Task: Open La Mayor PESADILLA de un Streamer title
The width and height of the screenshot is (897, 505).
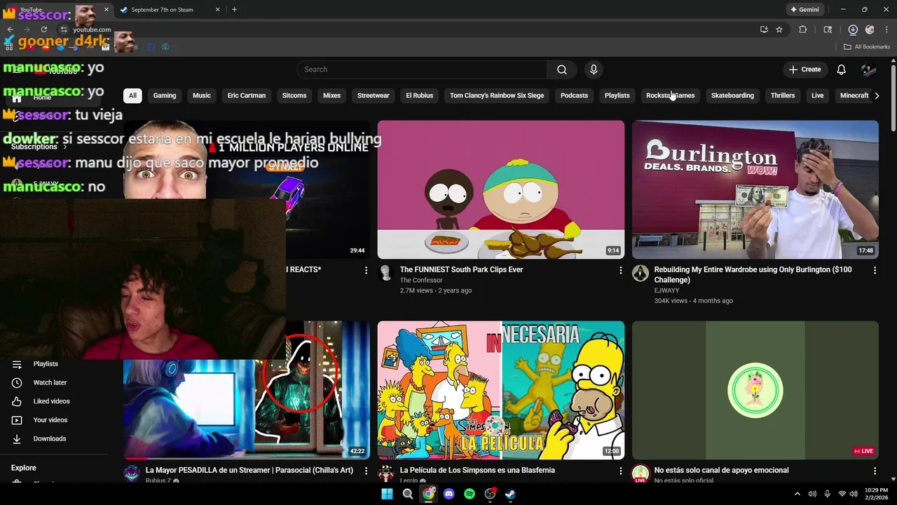Action: [249, 470]
